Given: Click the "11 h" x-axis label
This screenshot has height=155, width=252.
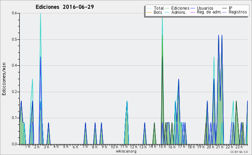Looking at the screenshot, I should coord(124,147).
